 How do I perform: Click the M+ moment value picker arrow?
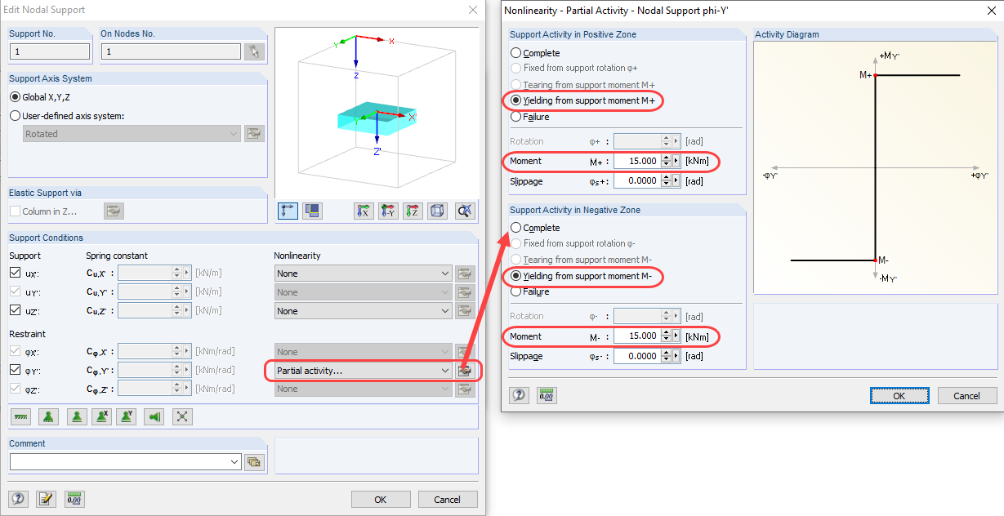pos(676,161)
